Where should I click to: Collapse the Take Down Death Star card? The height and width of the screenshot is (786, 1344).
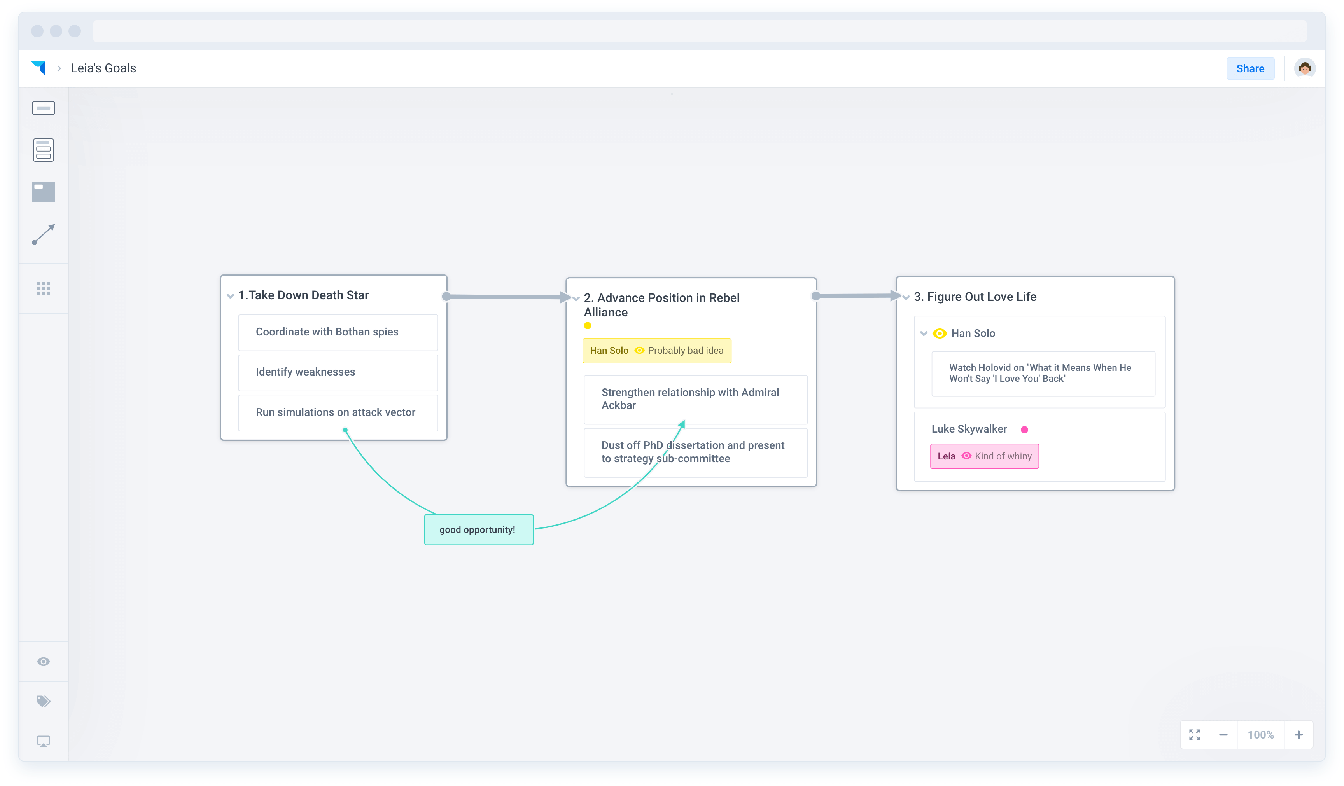[x=230, y=296]
